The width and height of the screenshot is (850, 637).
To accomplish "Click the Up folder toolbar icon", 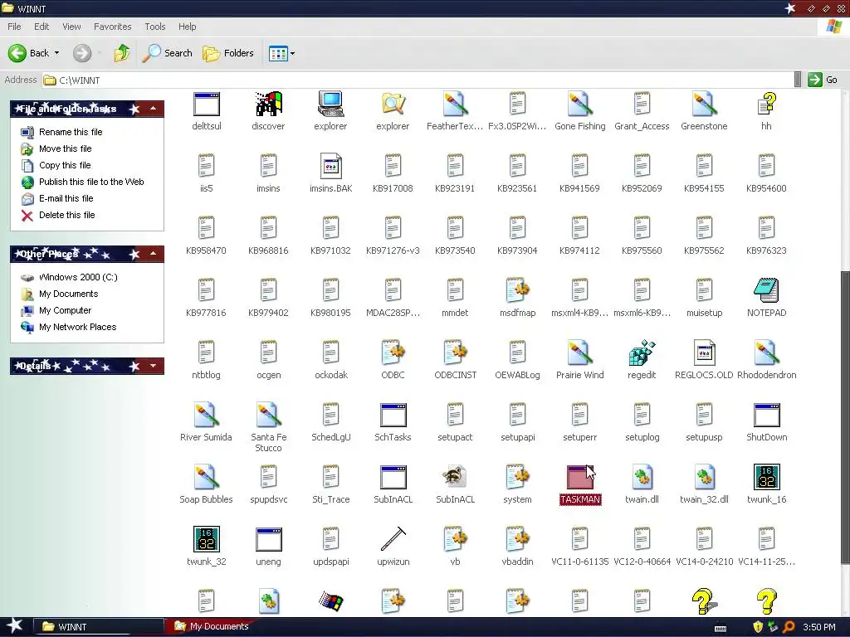I will click(x=121, y=53).
